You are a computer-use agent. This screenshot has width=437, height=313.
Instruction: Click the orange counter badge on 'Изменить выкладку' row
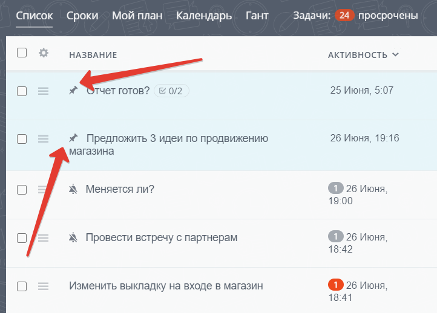click(335, 285)
